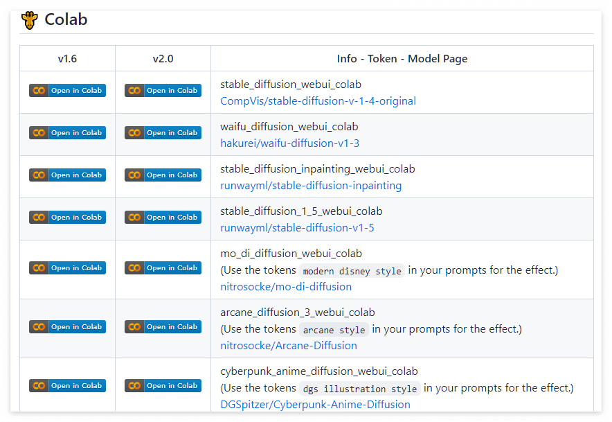The image size is (612, 422).
Task: Click the stable_diffusion_webui_colab text
Action: 291,85
